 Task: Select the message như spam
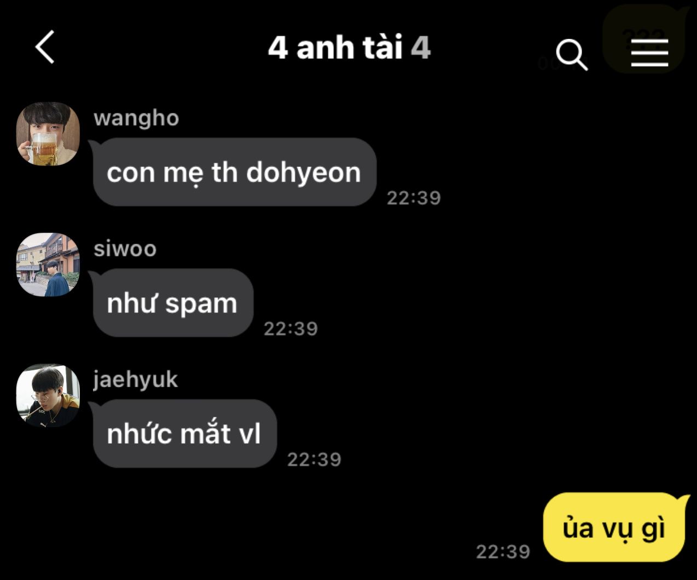(x=172, y=303)
